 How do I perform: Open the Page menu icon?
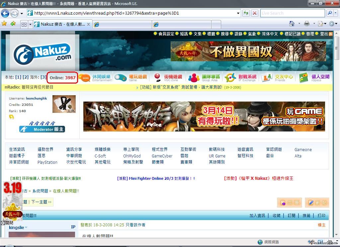[x=322, y=24]
